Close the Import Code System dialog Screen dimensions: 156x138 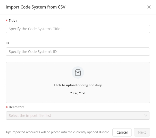pyautogui.click(x=149, y=7)
